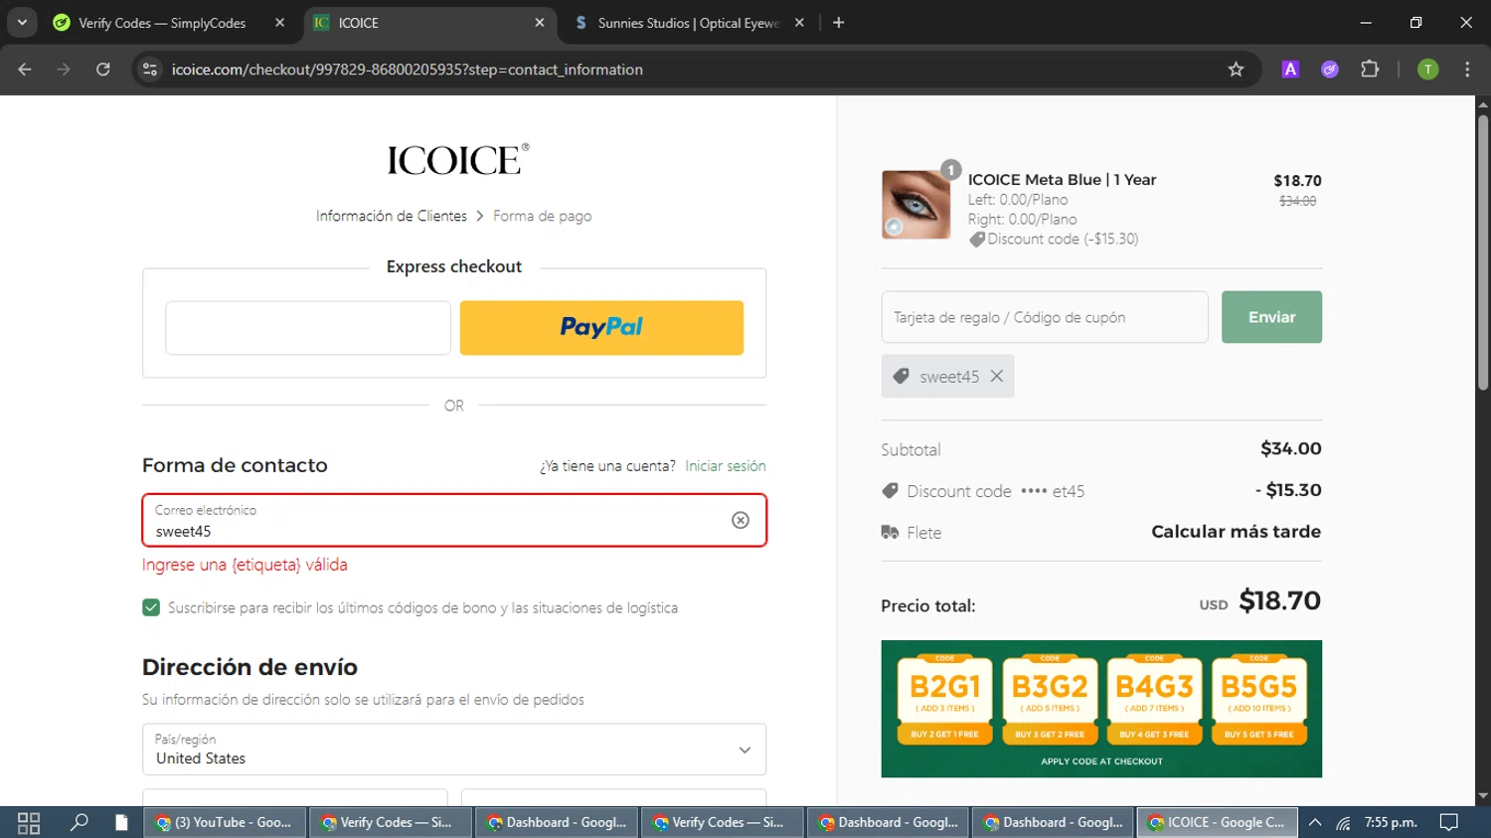This screenshot has width=1491, height=838.
Task: Click the B3G2 promo code card
Action: pyautogui.click(x=1050, y=700)
